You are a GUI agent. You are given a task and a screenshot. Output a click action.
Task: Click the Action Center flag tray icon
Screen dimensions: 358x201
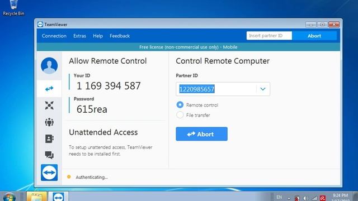click(297, 198)
